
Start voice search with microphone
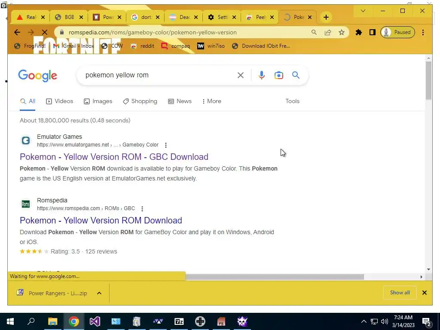pyautogui.click(x=262, y=75)
